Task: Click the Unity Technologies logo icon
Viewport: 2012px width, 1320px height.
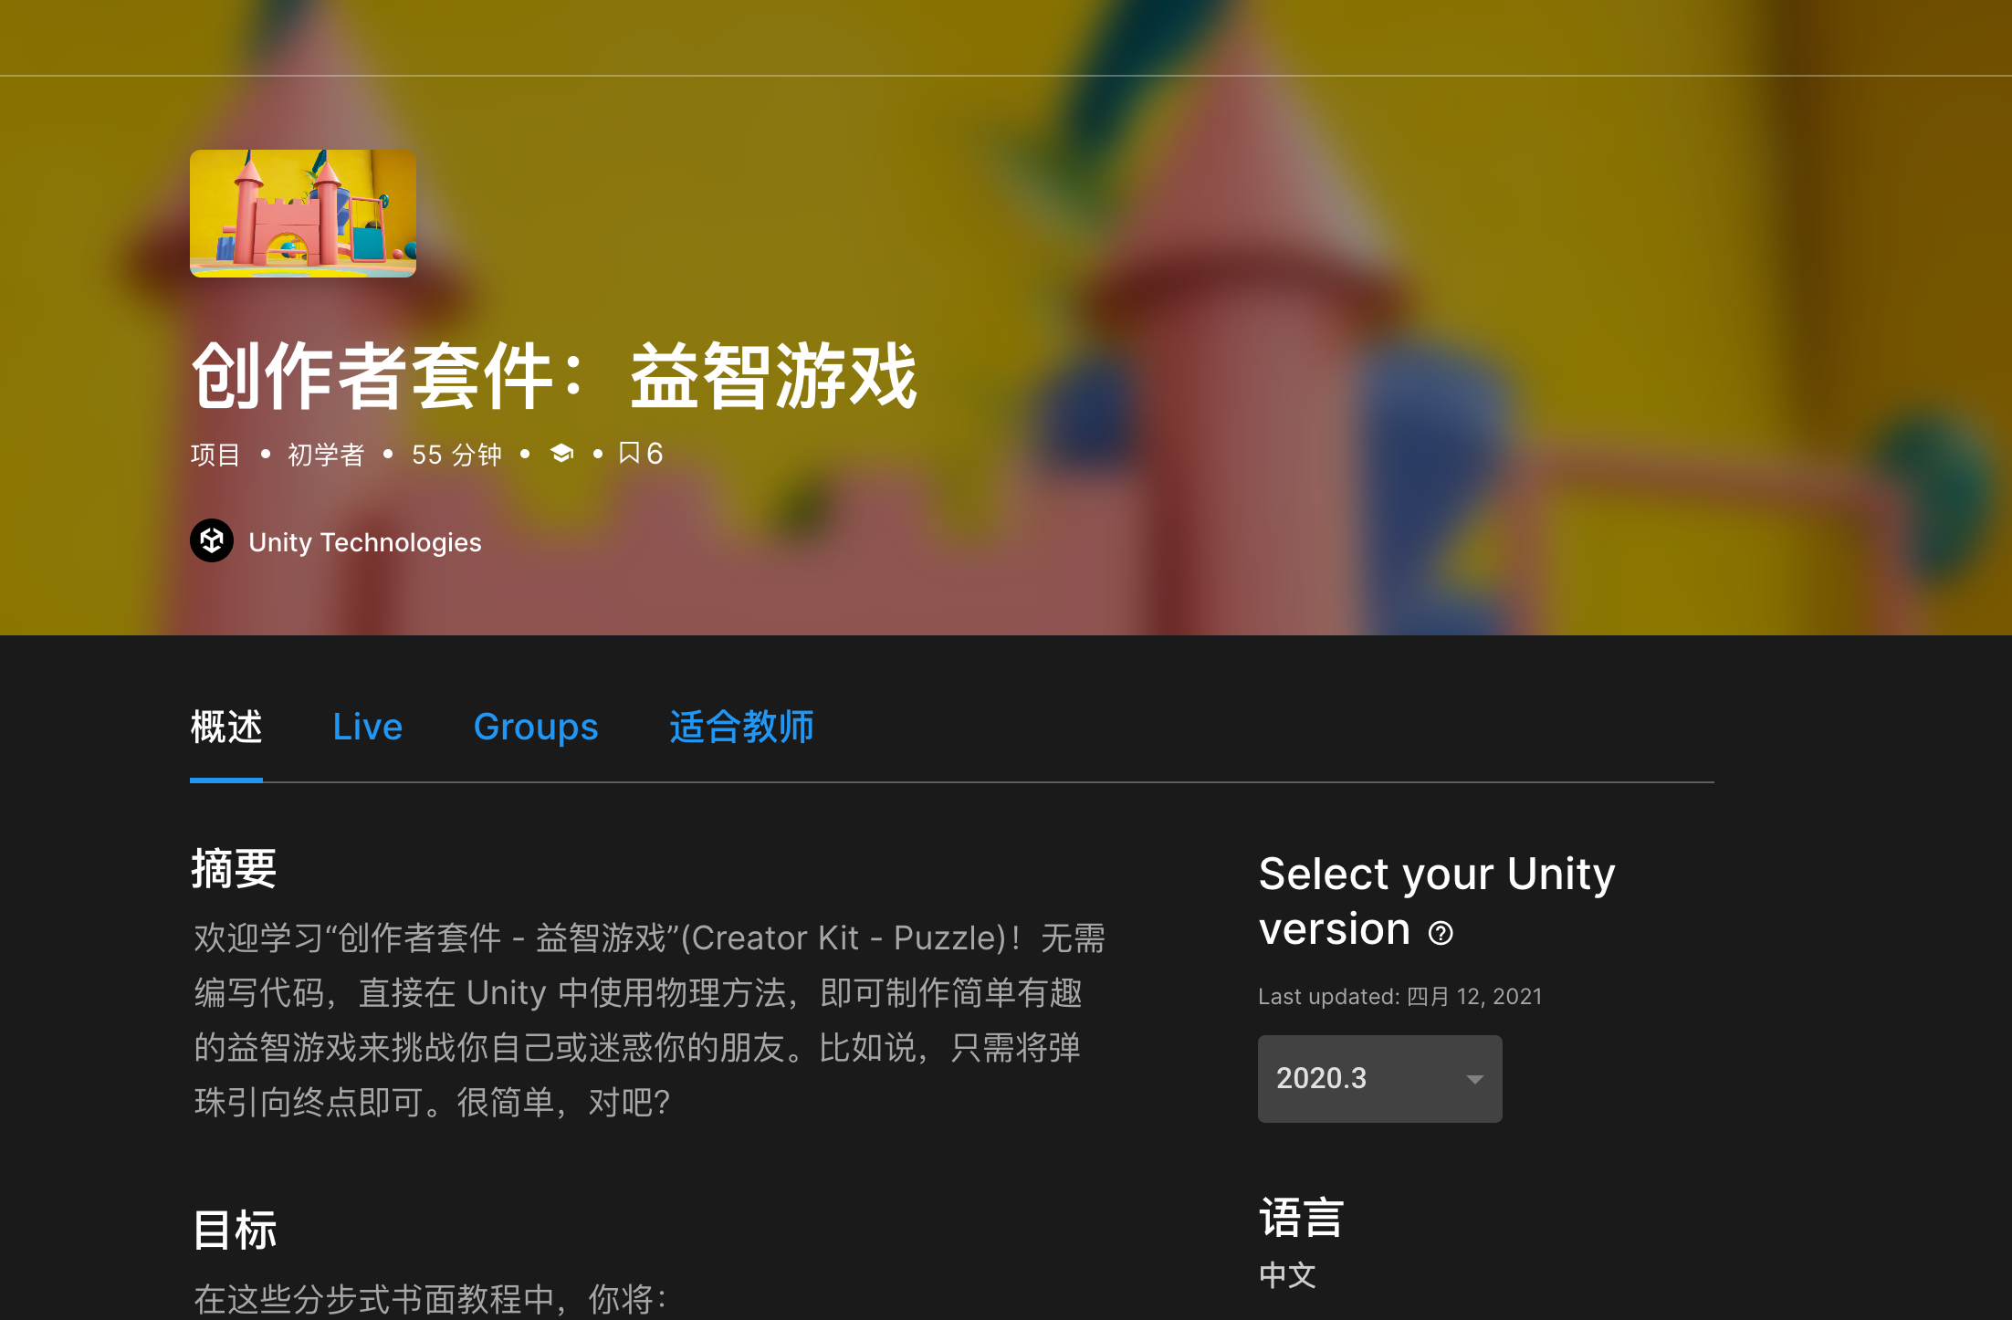Action: (212, 540)
